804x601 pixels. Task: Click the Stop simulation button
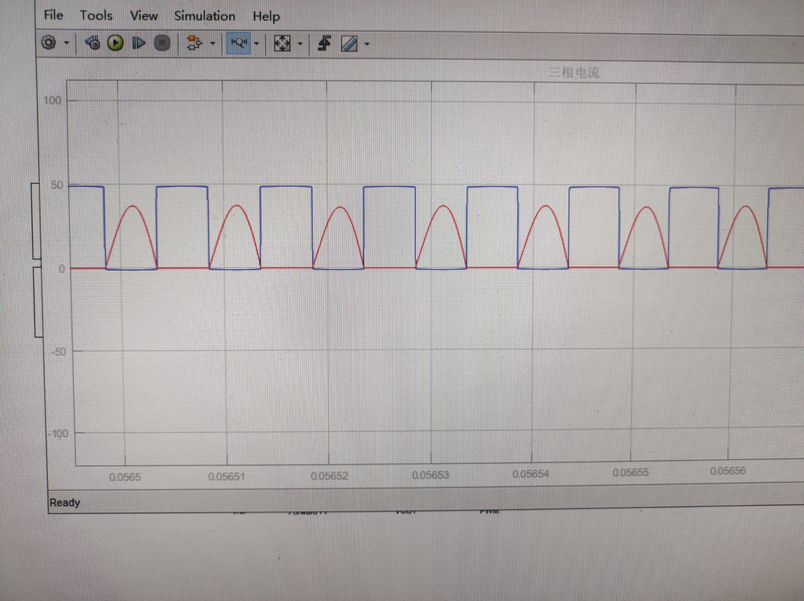[x=162, y=43]
